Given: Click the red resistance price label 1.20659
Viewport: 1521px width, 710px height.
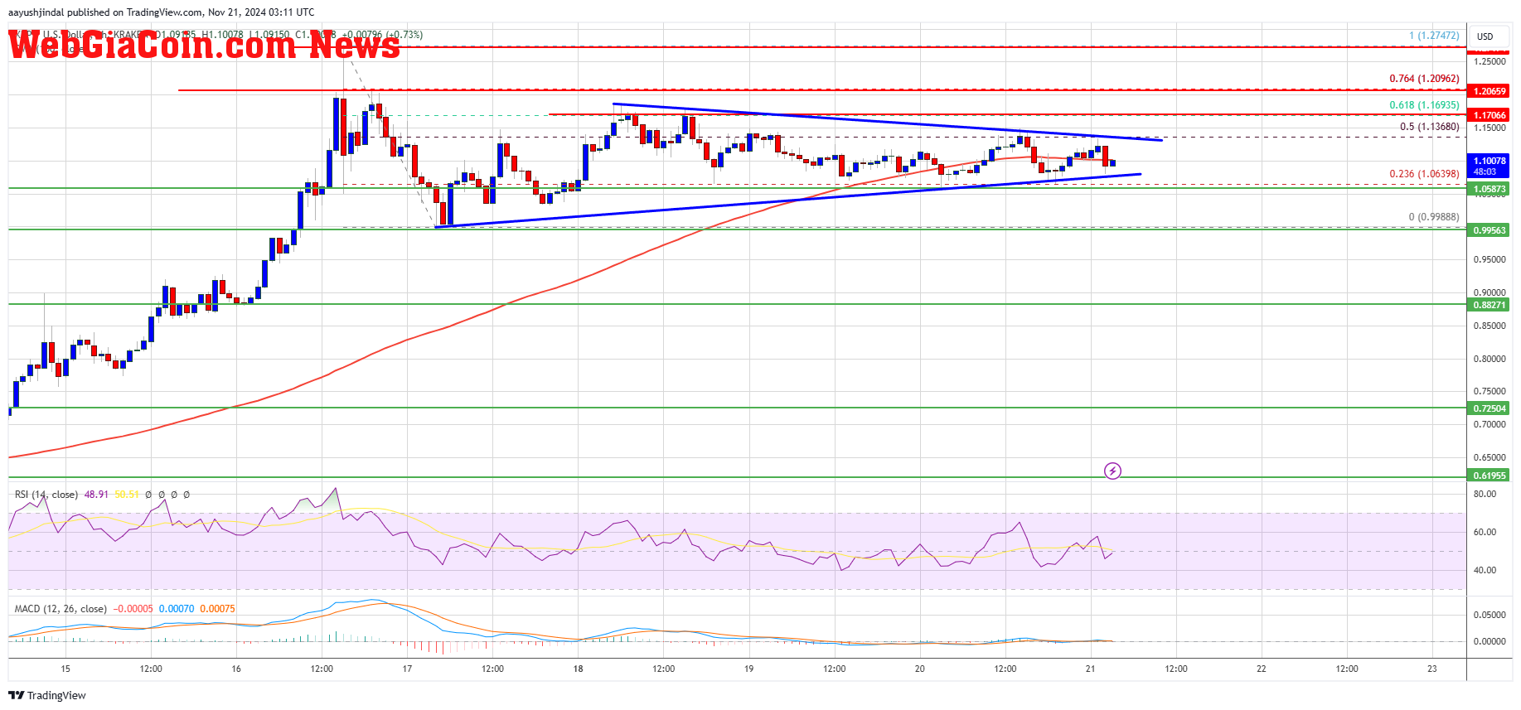Looking at the screenshot, I should click(1489, 91).
